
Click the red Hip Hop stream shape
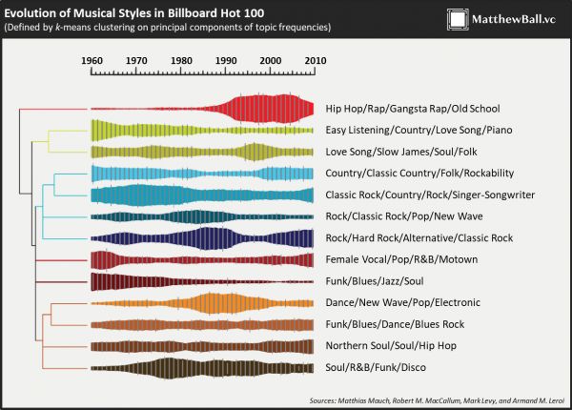click(x=267, y=109)
